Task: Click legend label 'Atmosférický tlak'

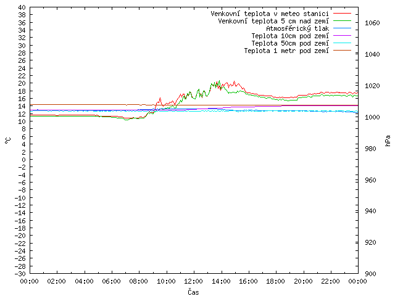Action: pyautogui.click(x=297, y=28)
